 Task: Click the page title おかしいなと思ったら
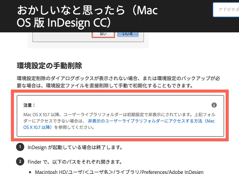(x=87, y=16)
